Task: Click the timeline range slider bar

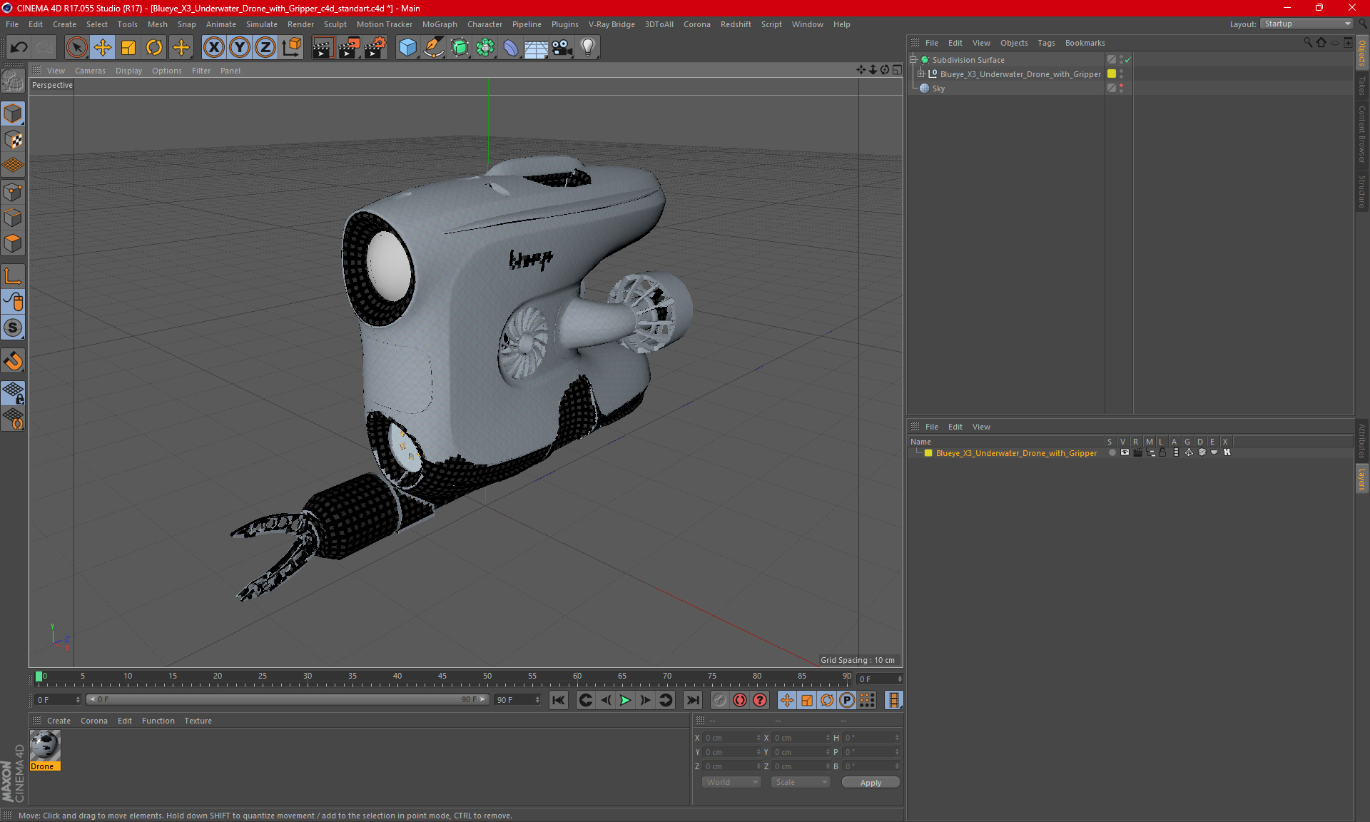Action: (288, 700)
